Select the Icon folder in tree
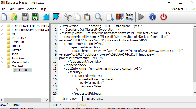 [x=15, y=54]
